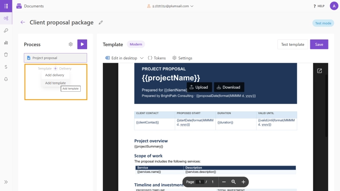This screenshot has width=340, height=191.
Task: Save the template
Action: (x=319, y=45)
